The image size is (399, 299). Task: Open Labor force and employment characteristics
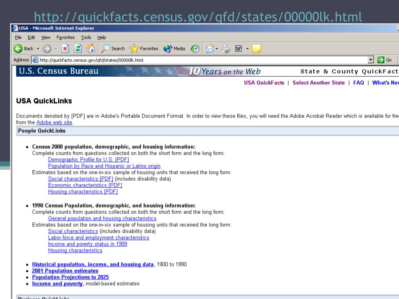tap(99, 237)
